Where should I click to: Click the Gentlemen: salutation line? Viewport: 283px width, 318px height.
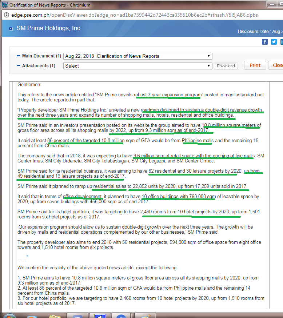[29, 84]
